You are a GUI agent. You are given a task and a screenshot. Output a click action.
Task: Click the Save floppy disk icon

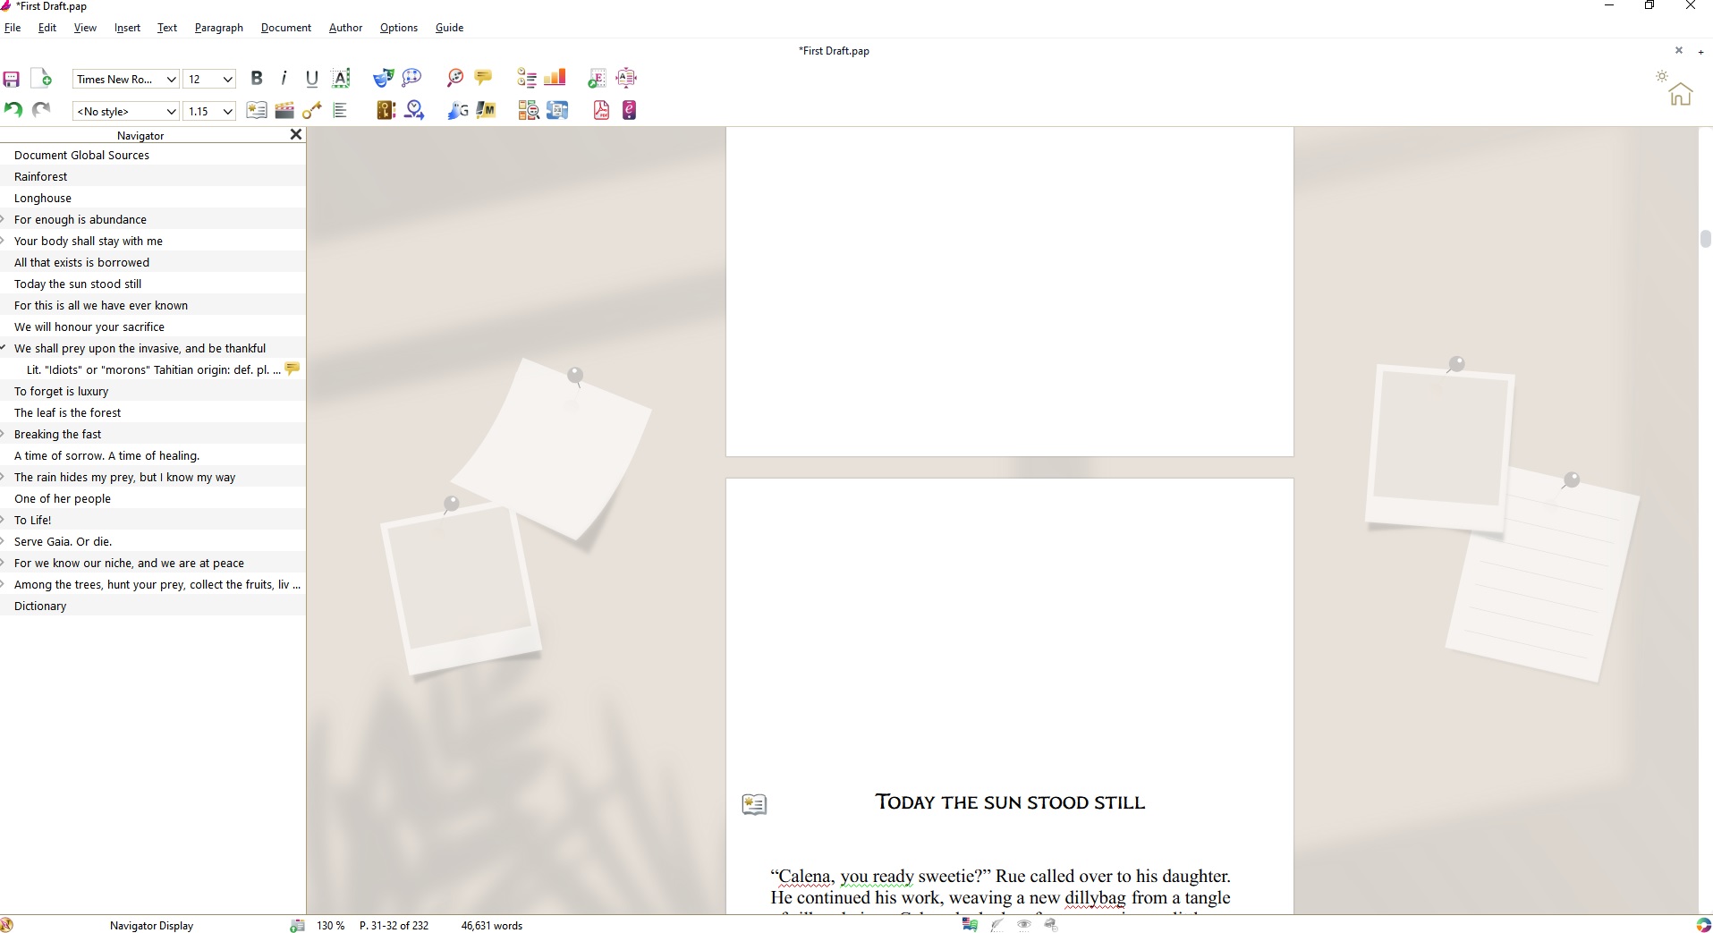click(12, 79)
